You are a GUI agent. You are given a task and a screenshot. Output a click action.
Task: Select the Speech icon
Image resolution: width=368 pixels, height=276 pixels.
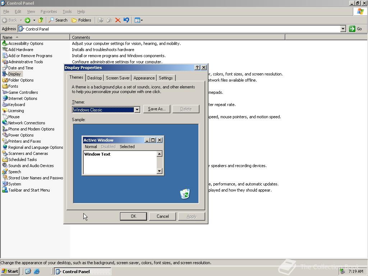(5, 171)
